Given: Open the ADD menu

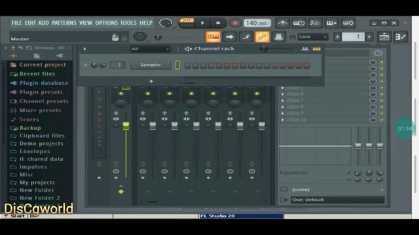Looking at the screenshot, I should pos(44,23).
